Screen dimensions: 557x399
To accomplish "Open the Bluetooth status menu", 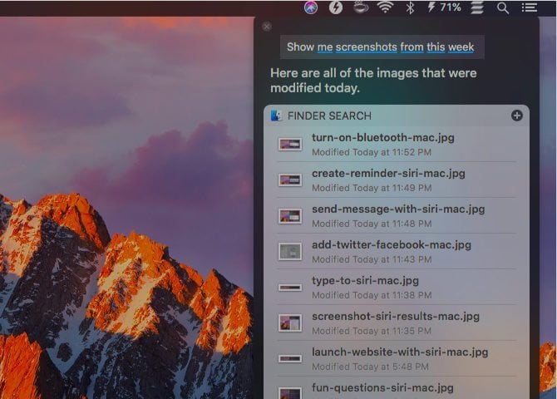I will tap(410, 7).
